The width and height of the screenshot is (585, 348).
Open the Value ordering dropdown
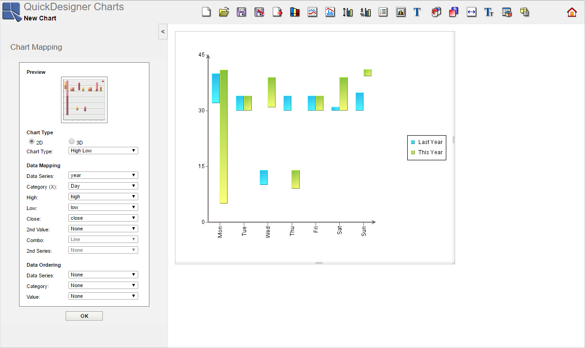pyautogui.click(x=103, y=296)
